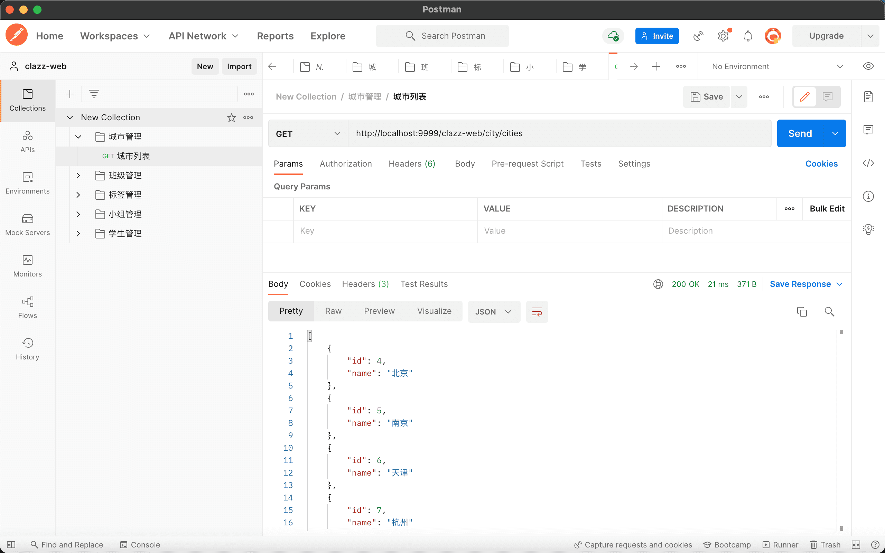The image size is (885, 553).
Task: Open the Console in the status bar
Action: (x=140, y=545)
